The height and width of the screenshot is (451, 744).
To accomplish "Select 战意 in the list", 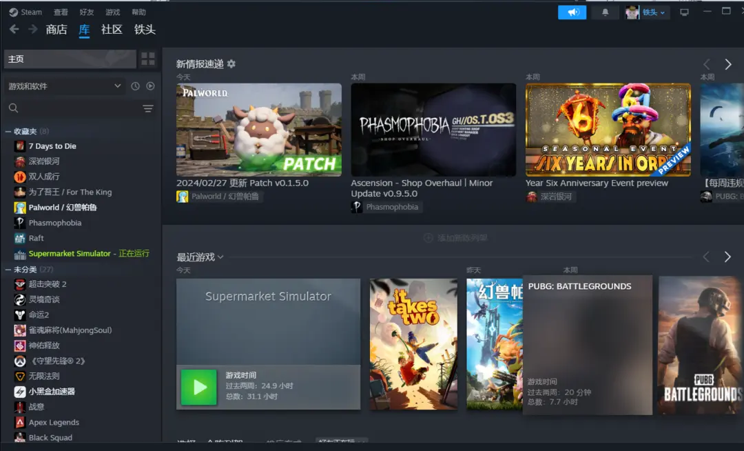I will [x=37, y=407].
